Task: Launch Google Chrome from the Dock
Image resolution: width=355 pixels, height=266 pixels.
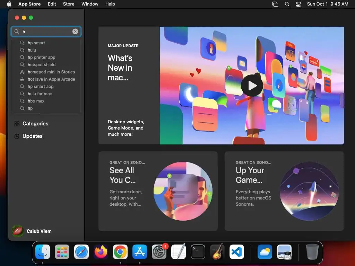Action: coord(120,252)
